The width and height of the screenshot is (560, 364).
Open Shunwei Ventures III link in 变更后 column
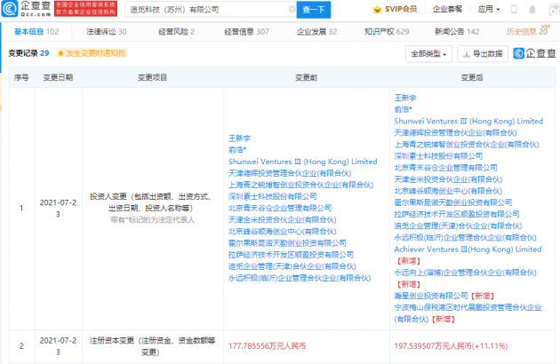[468, 122]
